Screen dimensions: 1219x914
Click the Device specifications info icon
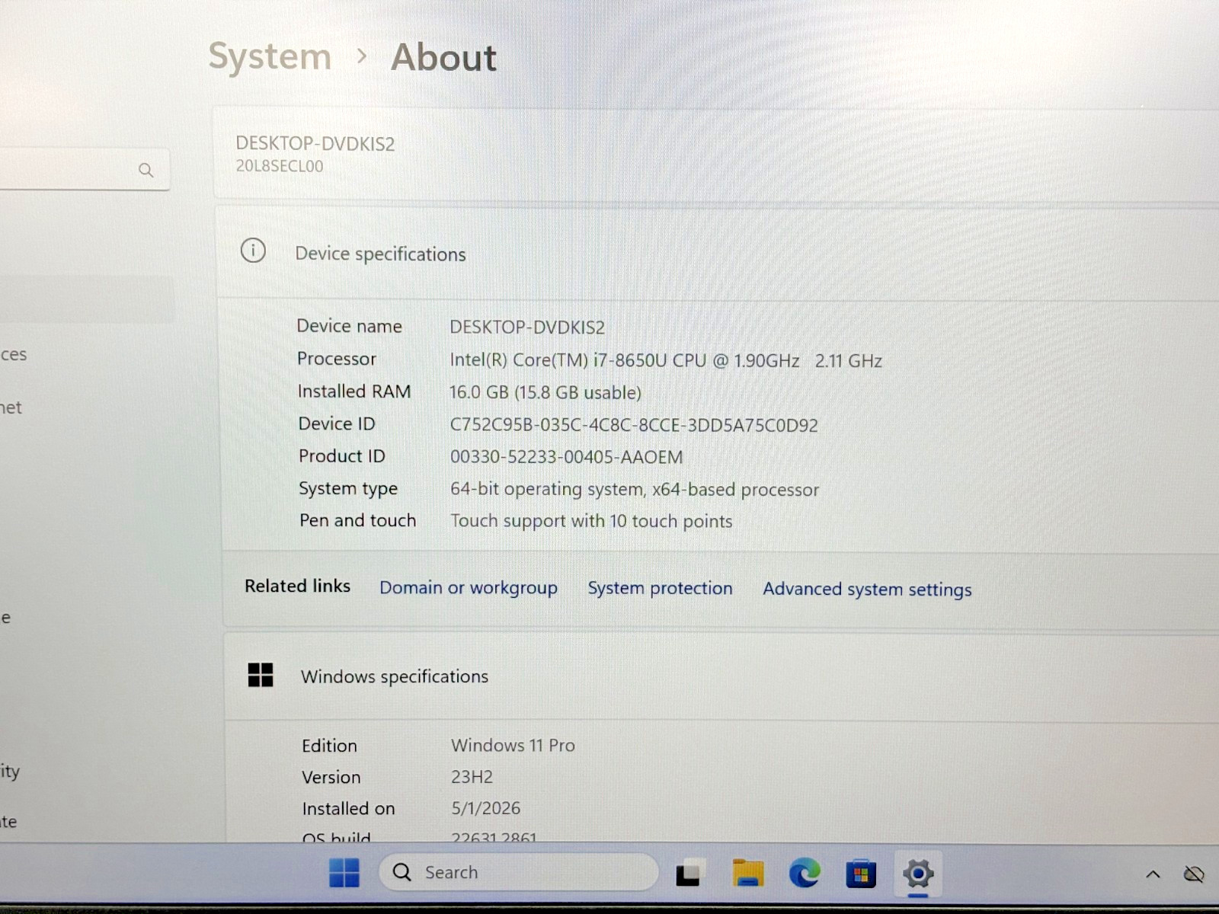[x=253, y=251]
